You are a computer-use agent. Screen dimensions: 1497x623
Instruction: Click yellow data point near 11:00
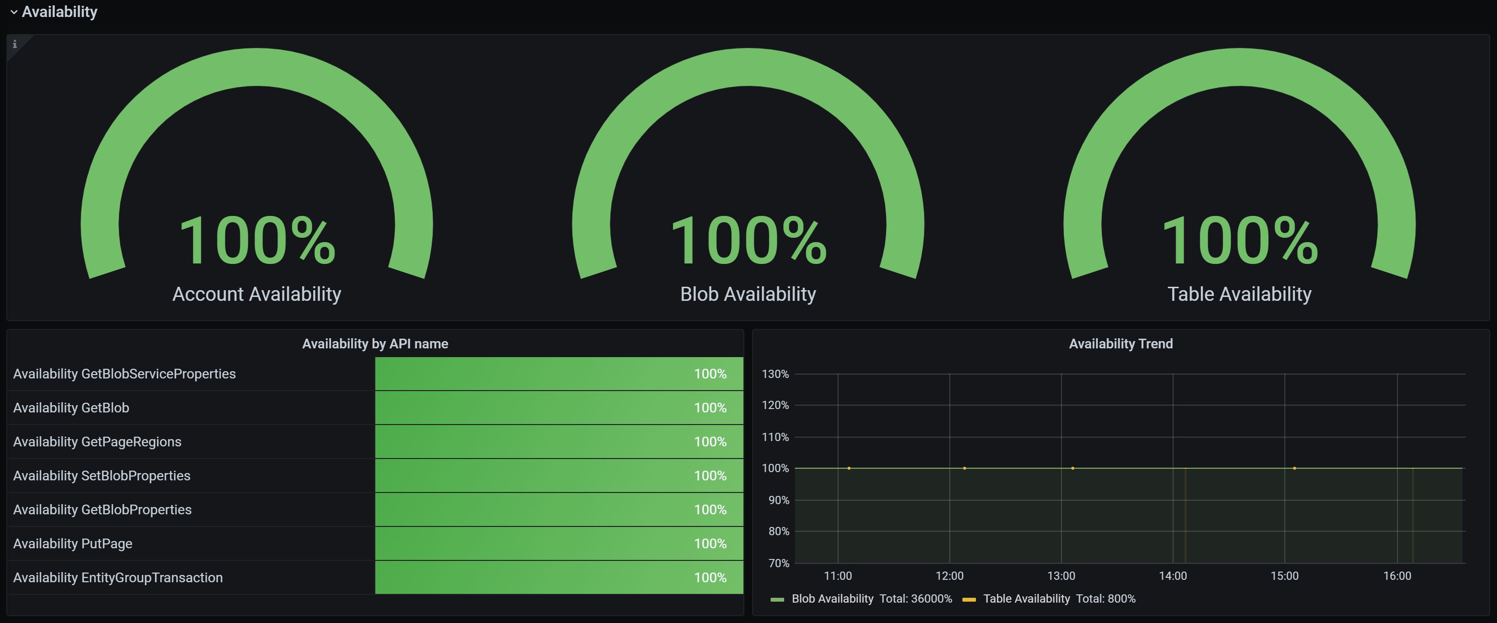coord(849,468)
